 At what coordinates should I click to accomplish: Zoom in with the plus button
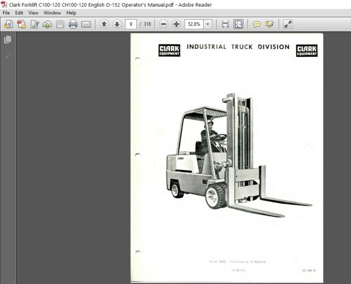click(x=176, y=24)
